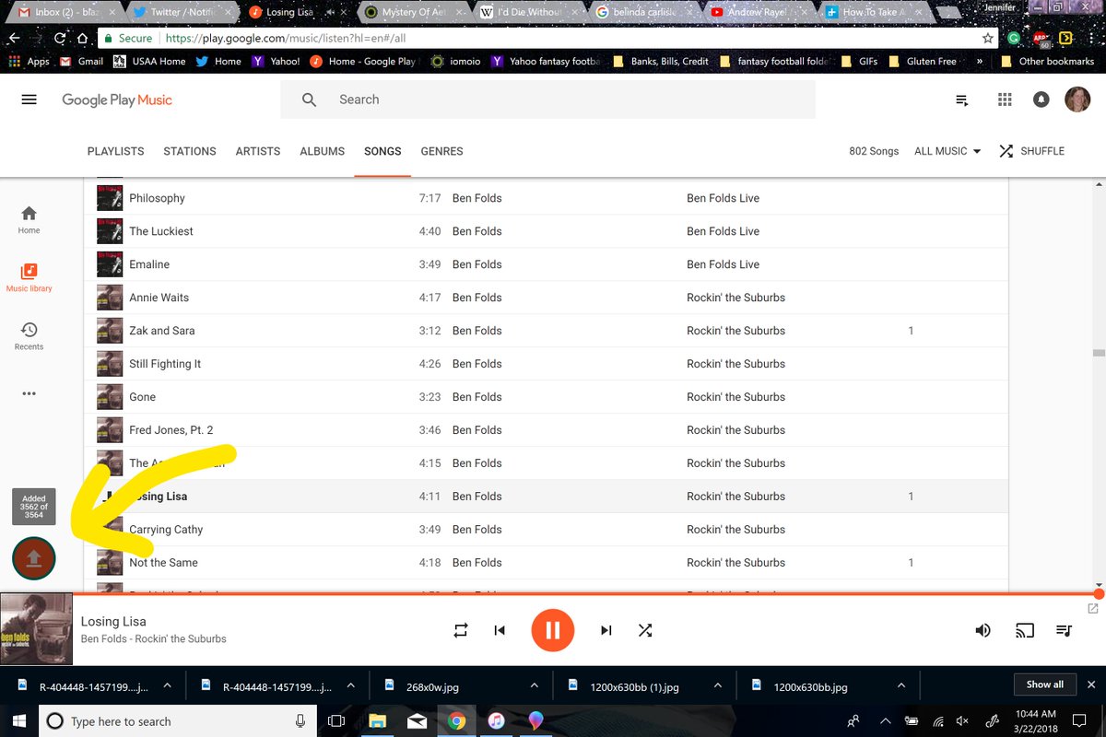Screen dimensions: 1106x737
Task: Go to Home in the sidebar
Action: 29,219
